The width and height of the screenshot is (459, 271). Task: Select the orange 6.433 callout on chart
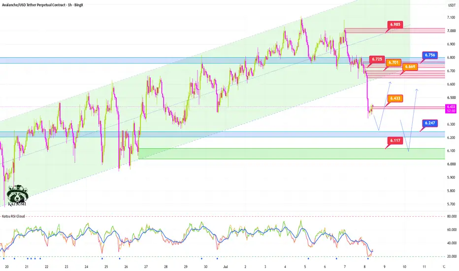click(395, 99)
